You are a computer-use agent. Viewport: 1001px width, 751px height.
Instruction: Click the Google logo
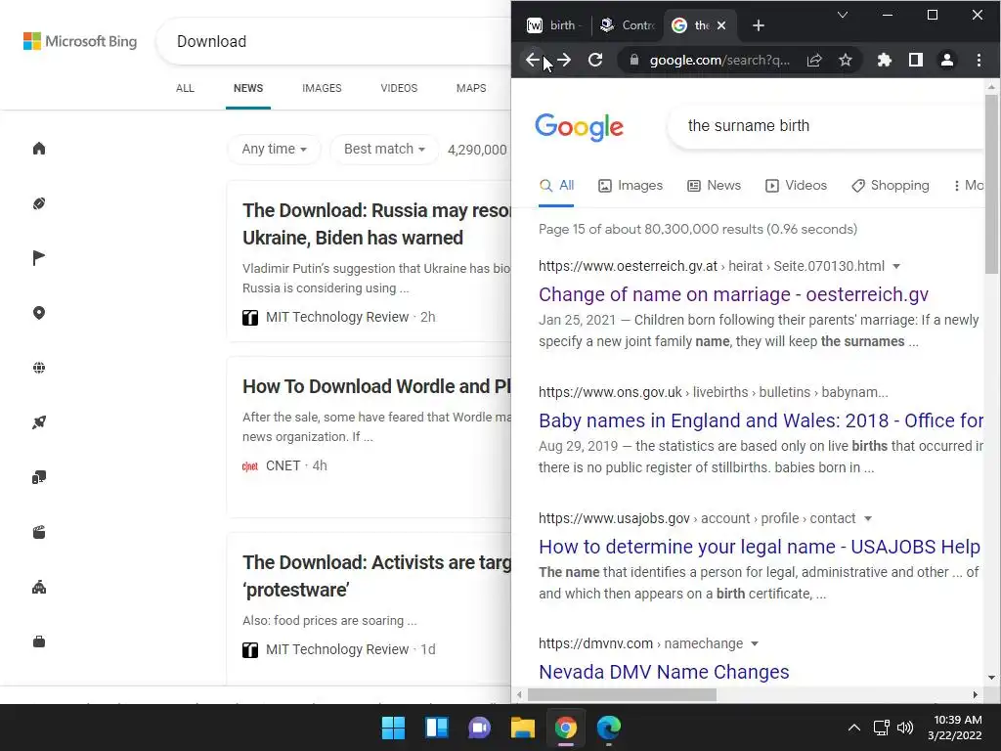pos(579,126)
